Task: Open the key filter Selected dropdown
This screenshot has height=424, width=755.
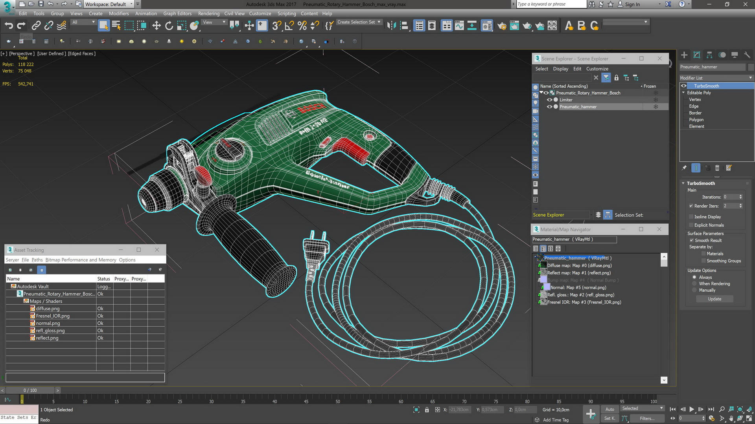Action: (x=643, y=408)
